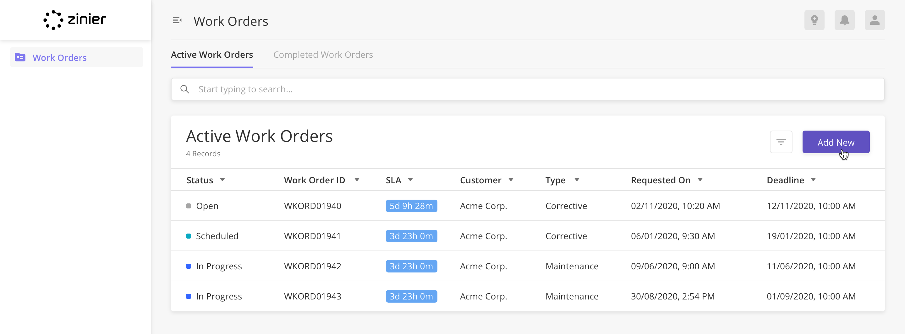Click the Deadline column header label
The width and height of the screenshot is (905, 334).
coord(785,180)
